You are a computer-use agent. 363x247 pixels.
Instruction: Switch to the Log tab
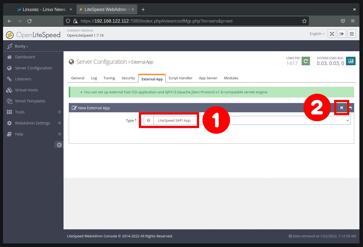point(94,78)
